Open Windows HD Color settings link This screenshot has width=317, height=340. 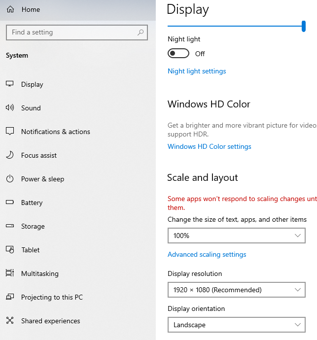tap(210, 146)
